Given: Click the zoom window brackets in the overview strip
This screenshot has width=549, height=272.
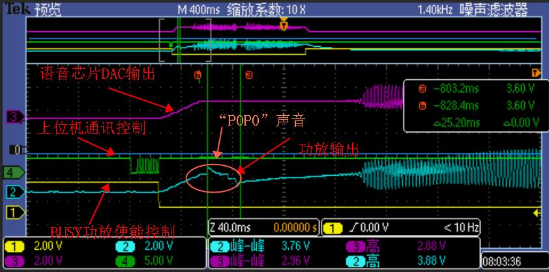Looking at the screenshot, I should [x=185, y=40].
